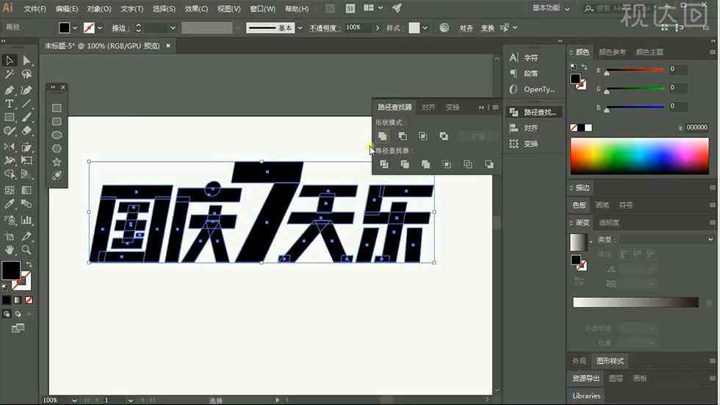Select the Eyedropper tool
This screenshot has width=720, height=405.
pyautogui.click(x=9, y=204)
